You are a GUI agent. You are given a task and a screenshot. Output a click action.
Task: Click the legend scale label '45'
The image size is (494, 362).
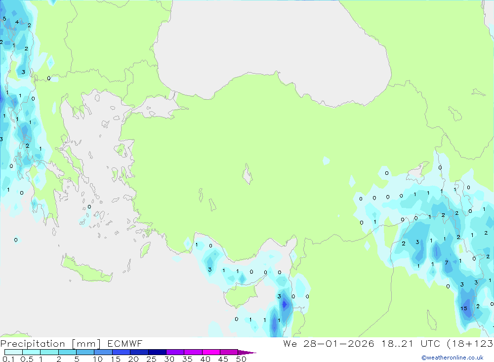point(223,359)
